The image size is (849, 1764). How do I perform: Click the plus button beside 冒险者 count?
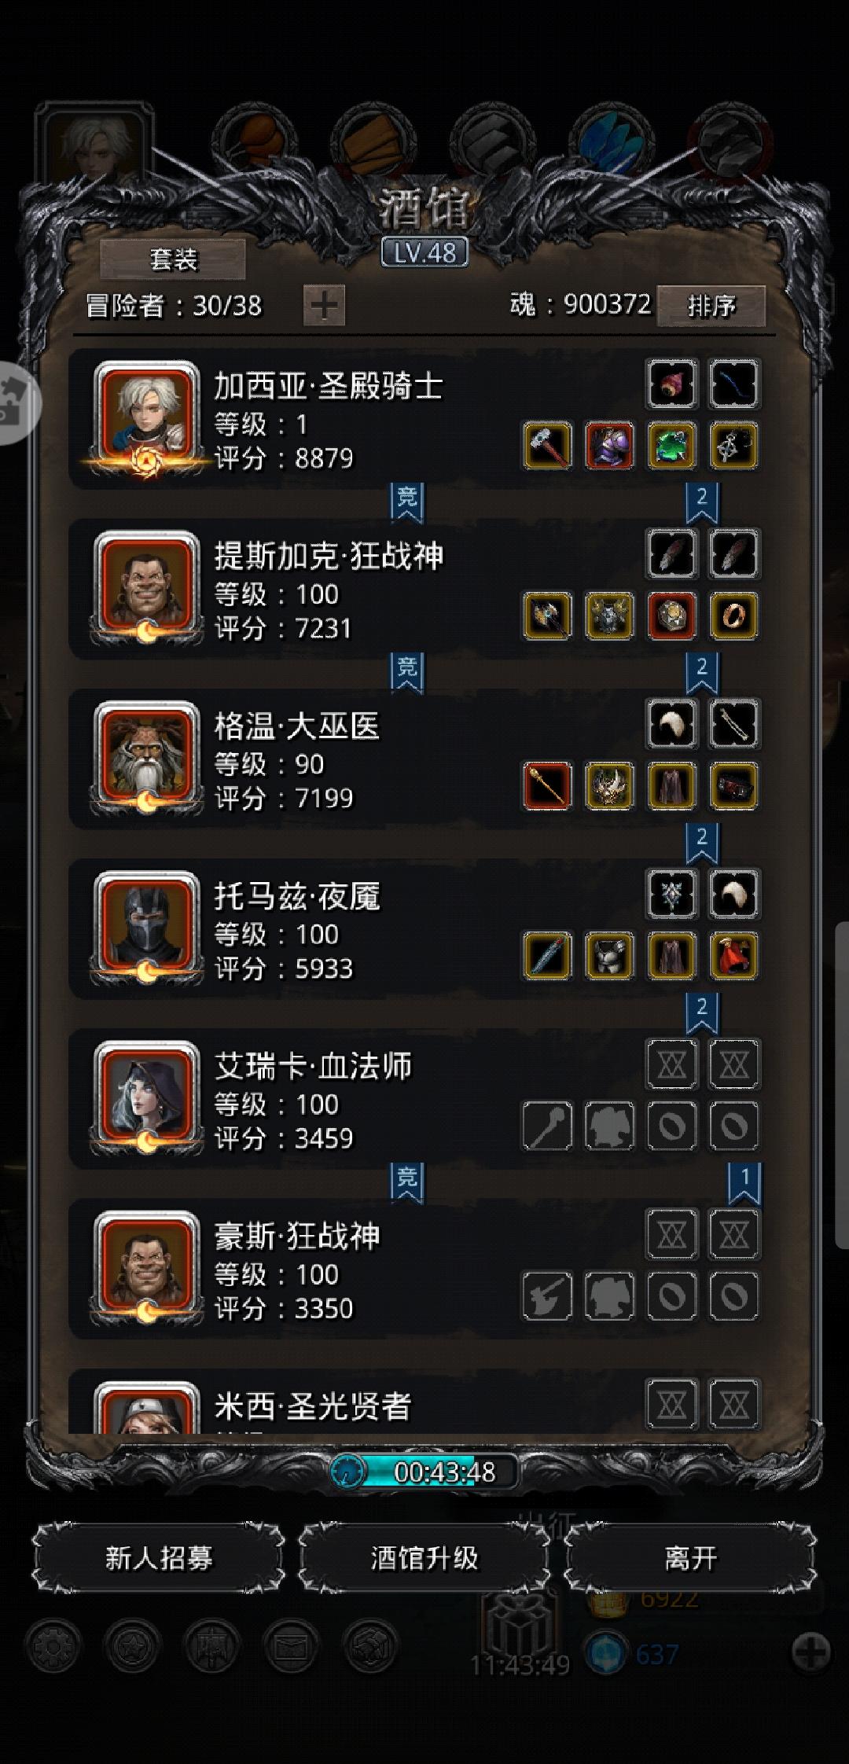click(x=324, y=305)
